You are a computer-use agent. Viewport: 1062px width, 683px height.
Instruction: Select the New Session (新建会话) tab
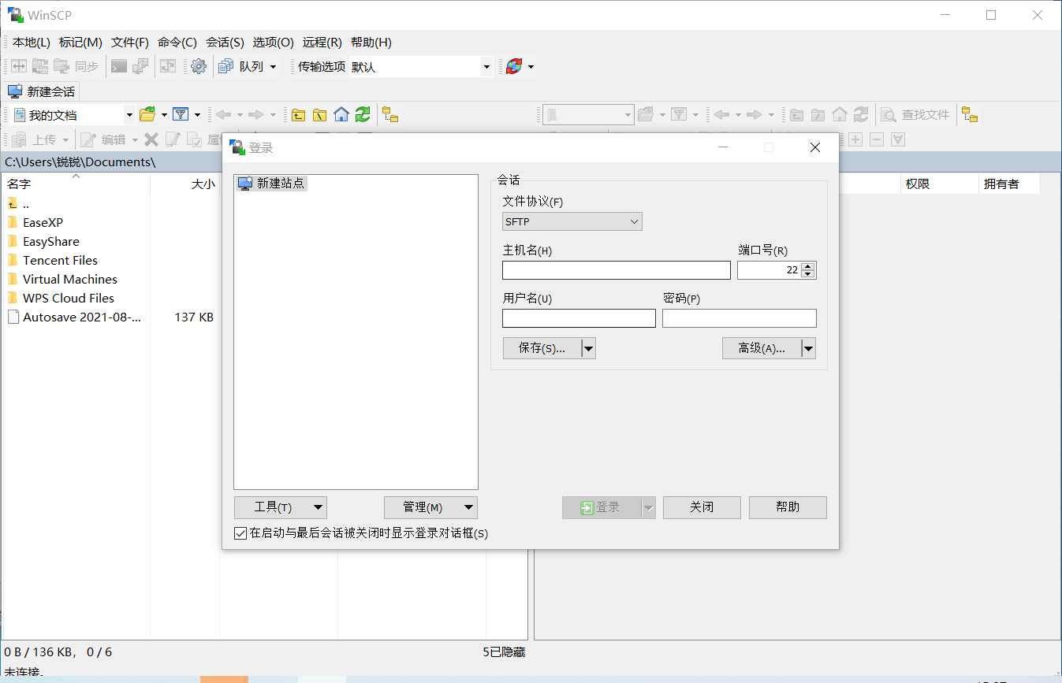[x=42, y=91]
